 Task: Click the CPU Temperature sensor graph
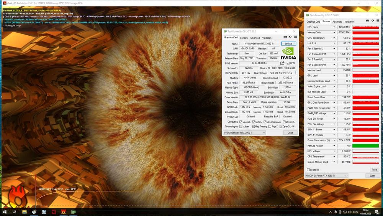pyautogui.click(x=365, y=156)
